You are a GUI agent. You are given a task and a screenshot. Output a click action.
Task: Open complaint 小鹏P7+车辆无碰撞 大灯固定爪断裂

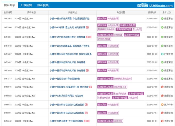click(66, 121)
